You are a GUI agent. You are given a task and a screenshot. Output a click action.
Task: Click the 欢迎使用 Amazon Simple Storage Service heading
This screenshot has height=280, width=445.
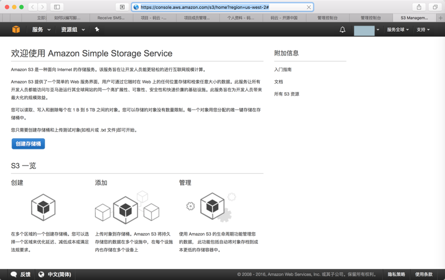coord(92,53)
